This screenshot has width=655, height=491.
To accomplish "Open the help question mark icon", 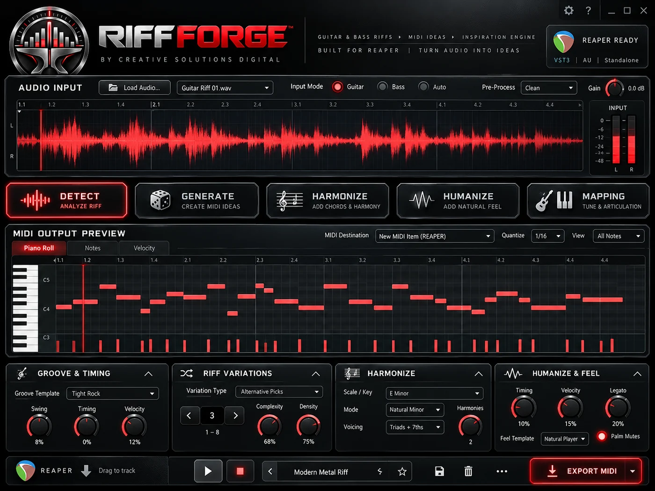I will [588, 10].
